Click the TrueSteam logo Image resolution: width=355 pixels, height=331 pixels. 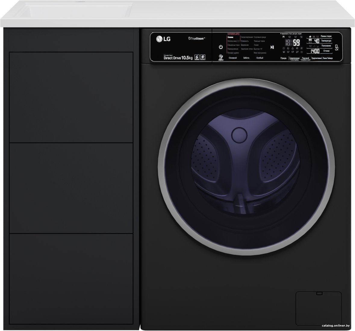[197, 39]
